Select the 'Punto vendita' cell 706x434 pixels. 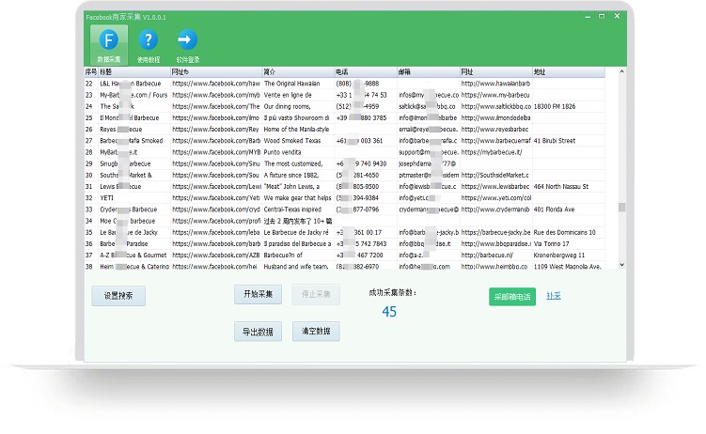tap(298, 152)
